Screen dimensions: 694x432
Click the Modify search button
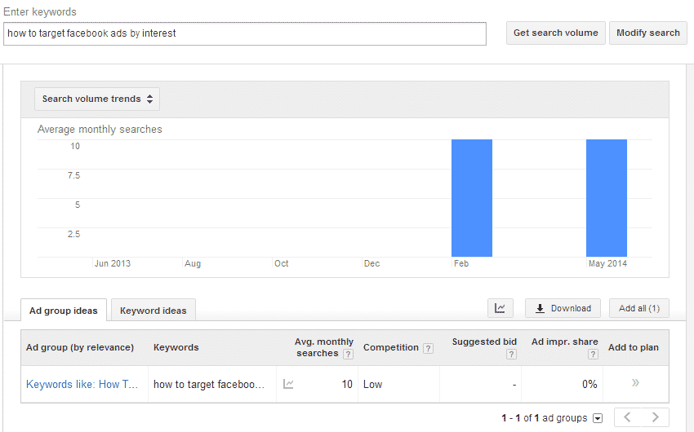coord(648,33)
